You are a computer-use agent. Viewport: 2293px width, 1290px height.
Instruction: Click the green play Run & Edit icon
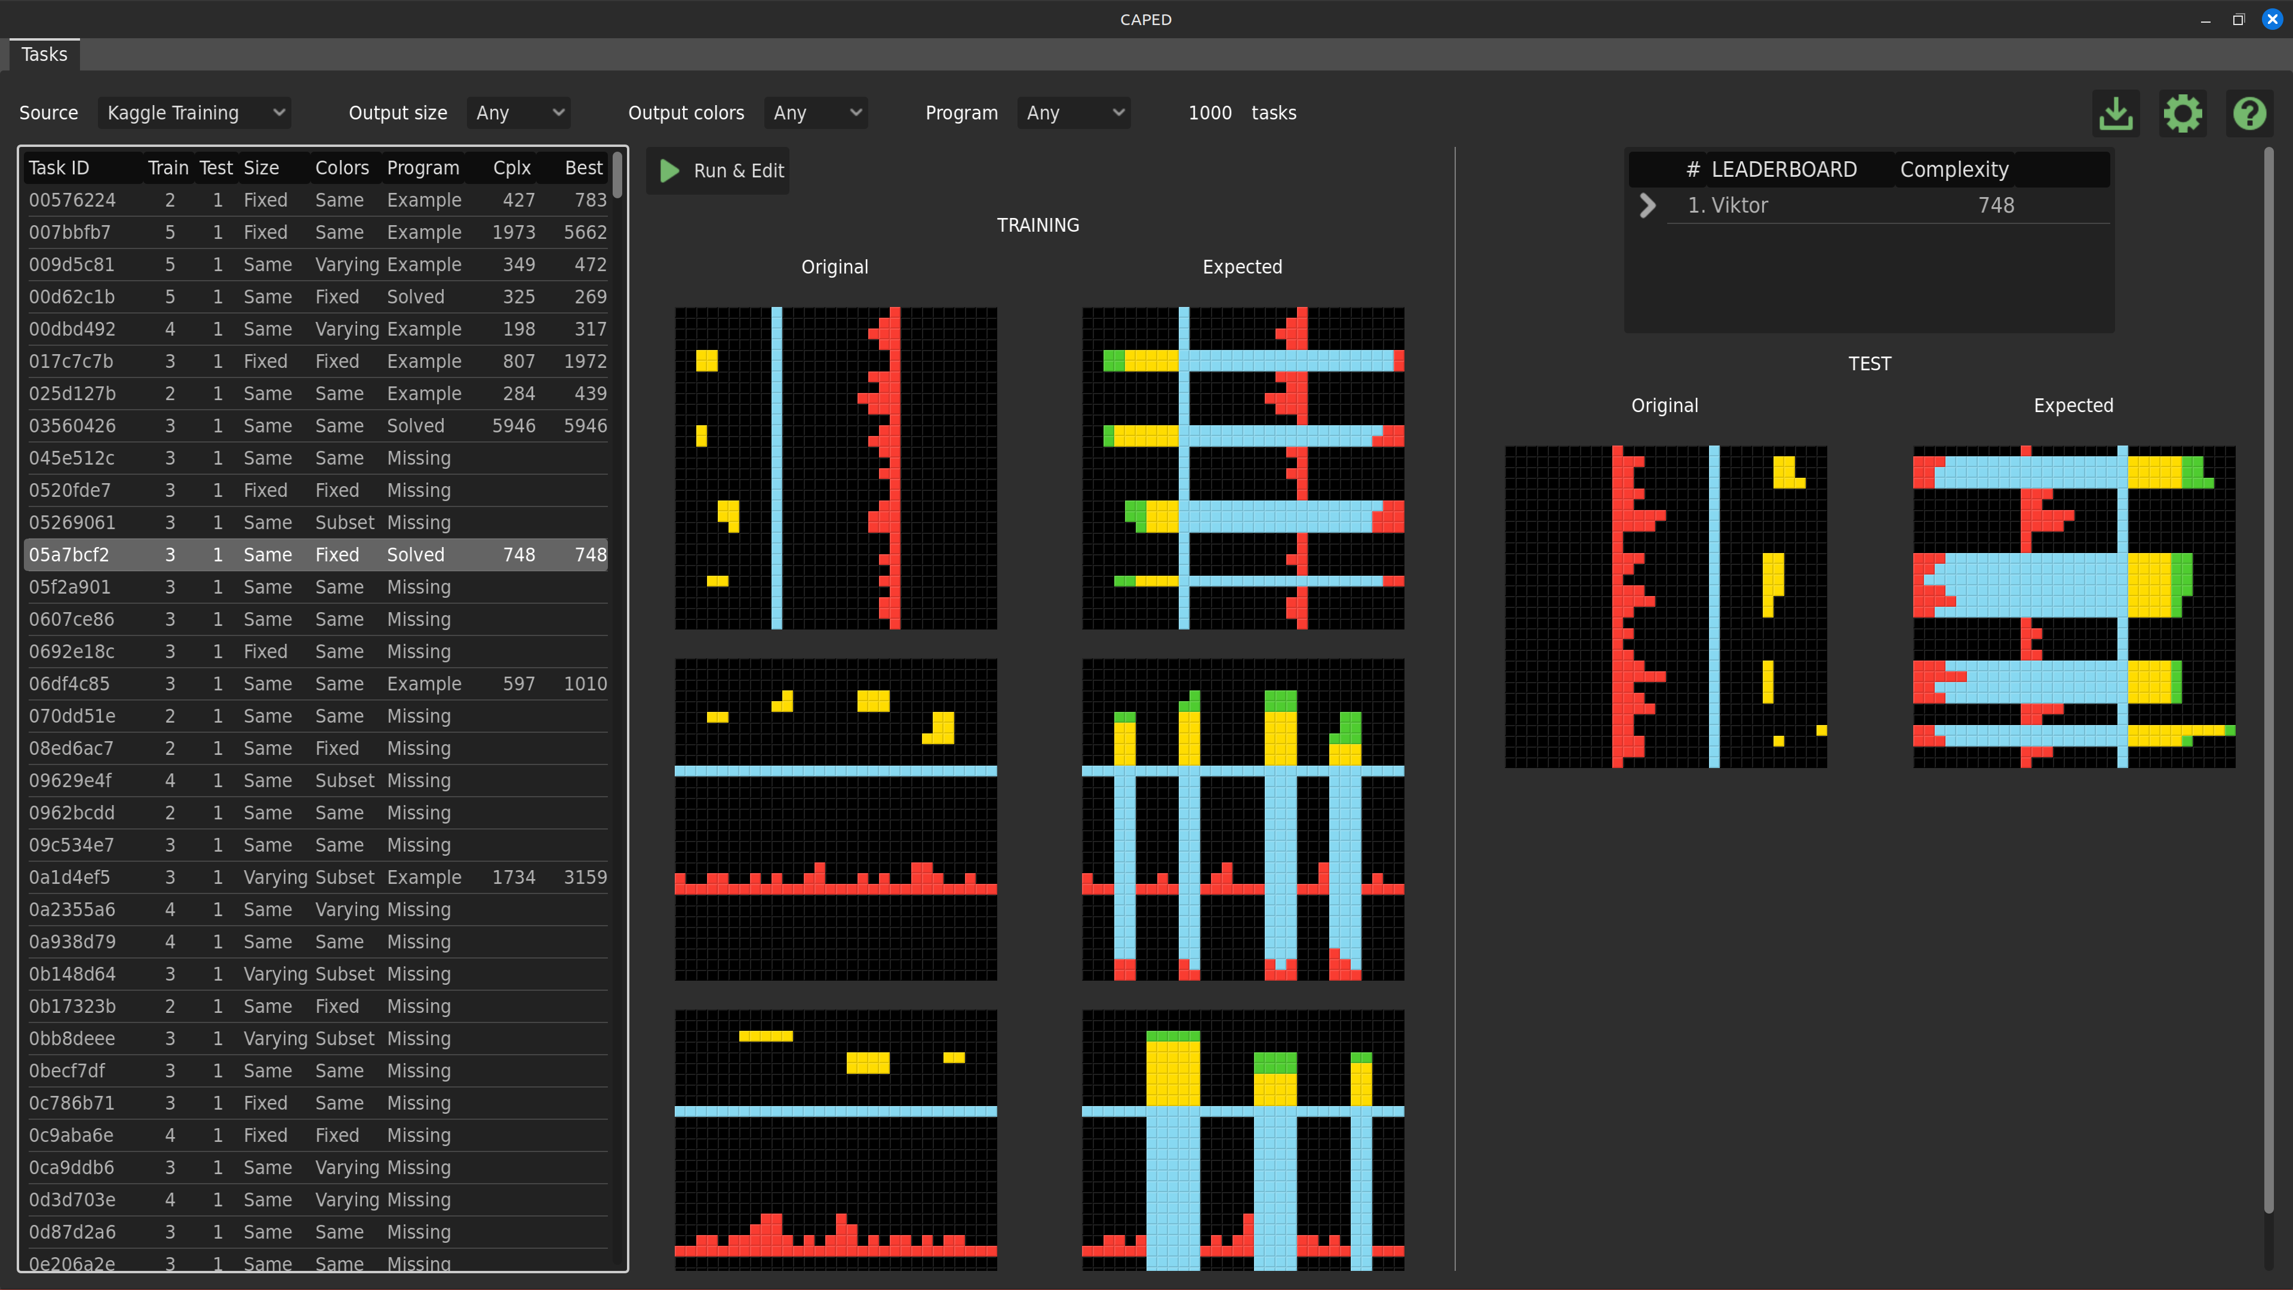click(669, 170)
